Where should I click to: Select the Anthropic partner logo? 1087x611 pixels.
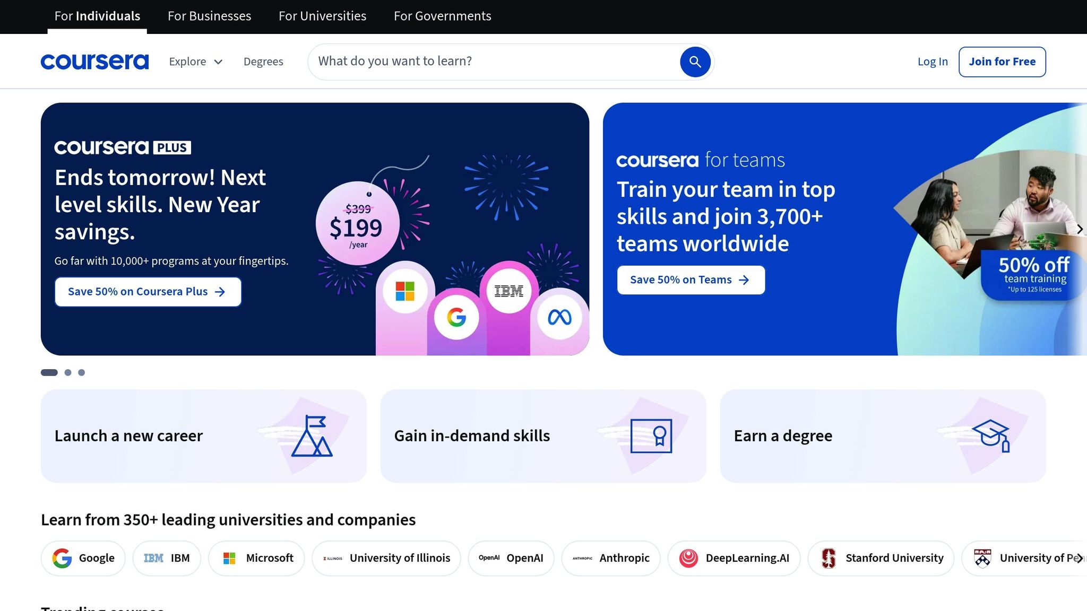pos(611,558)
